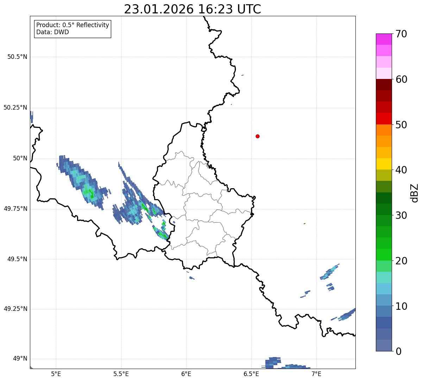
Task: Click the 6°E longitude label
Action: coord(186,374)
